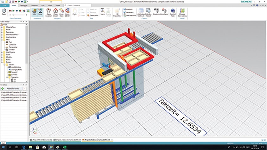Click the Taktzeit display label

point(181,116)
